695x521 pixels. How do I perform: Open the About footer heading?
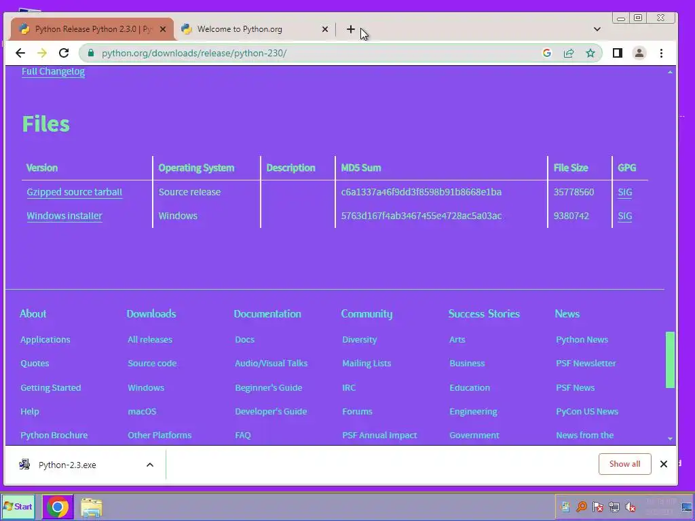pos(33,313)
